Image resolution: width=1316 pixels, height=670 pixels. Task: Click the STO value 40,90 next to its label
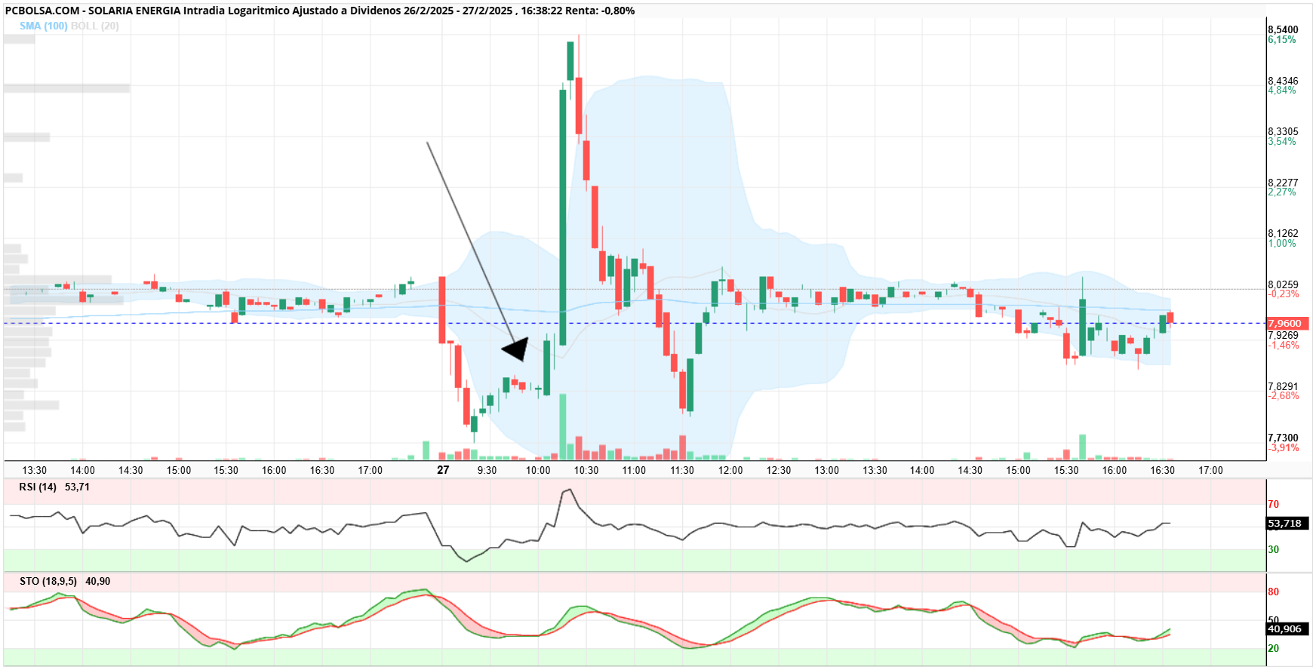pyautogui.click(x=97, y=581)
